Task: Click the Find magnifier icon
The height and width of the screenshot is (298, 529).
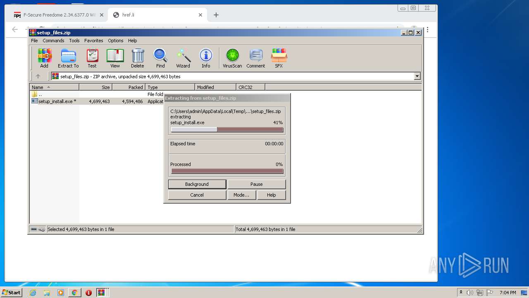Action: (x=160, y=58)
